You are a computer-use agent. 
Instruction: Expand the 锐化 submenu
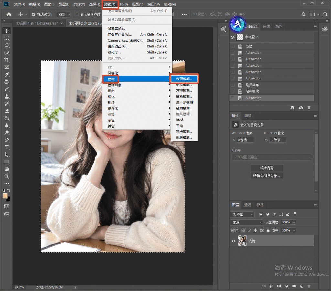(x=137, y=97)
